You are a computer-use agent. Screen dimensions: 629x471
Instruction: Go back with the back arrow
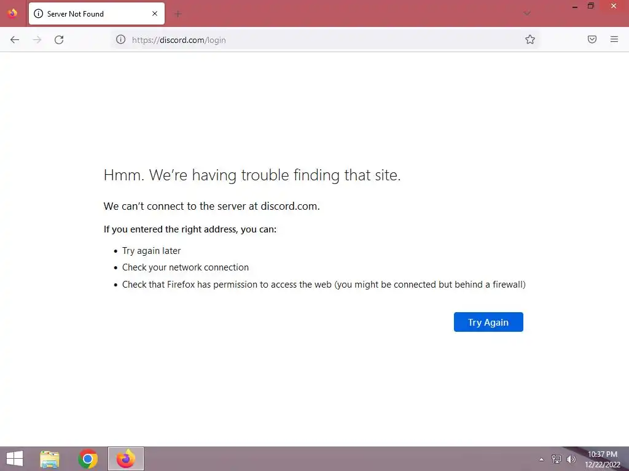pyautogui.click(x=15, y=40)
